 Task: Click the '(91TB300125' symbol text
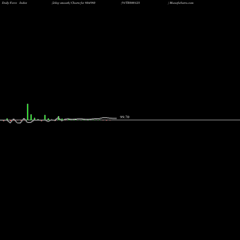[x=131, y=3]
